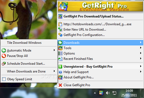Select Tile Download Windows
This screenshot has width=144, height=98.
[29, 43]
